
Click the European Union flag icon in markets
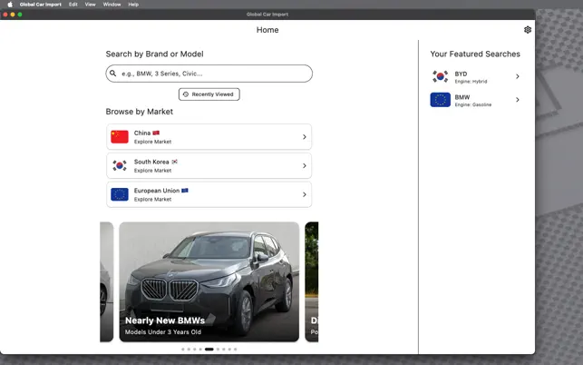(120, 194)
